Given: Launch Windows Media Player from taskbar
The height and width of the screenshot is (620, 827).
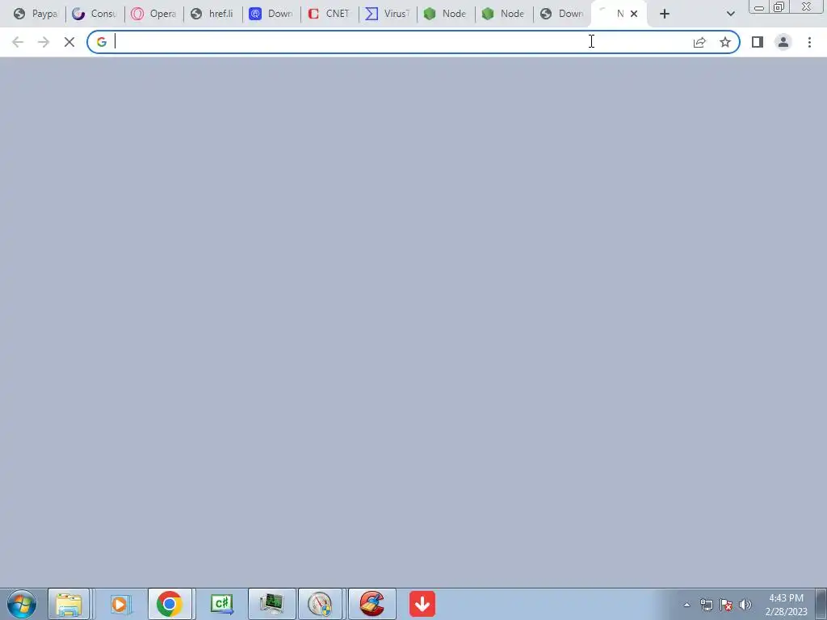Looking at the screenshot, I should tap(120, 604).
